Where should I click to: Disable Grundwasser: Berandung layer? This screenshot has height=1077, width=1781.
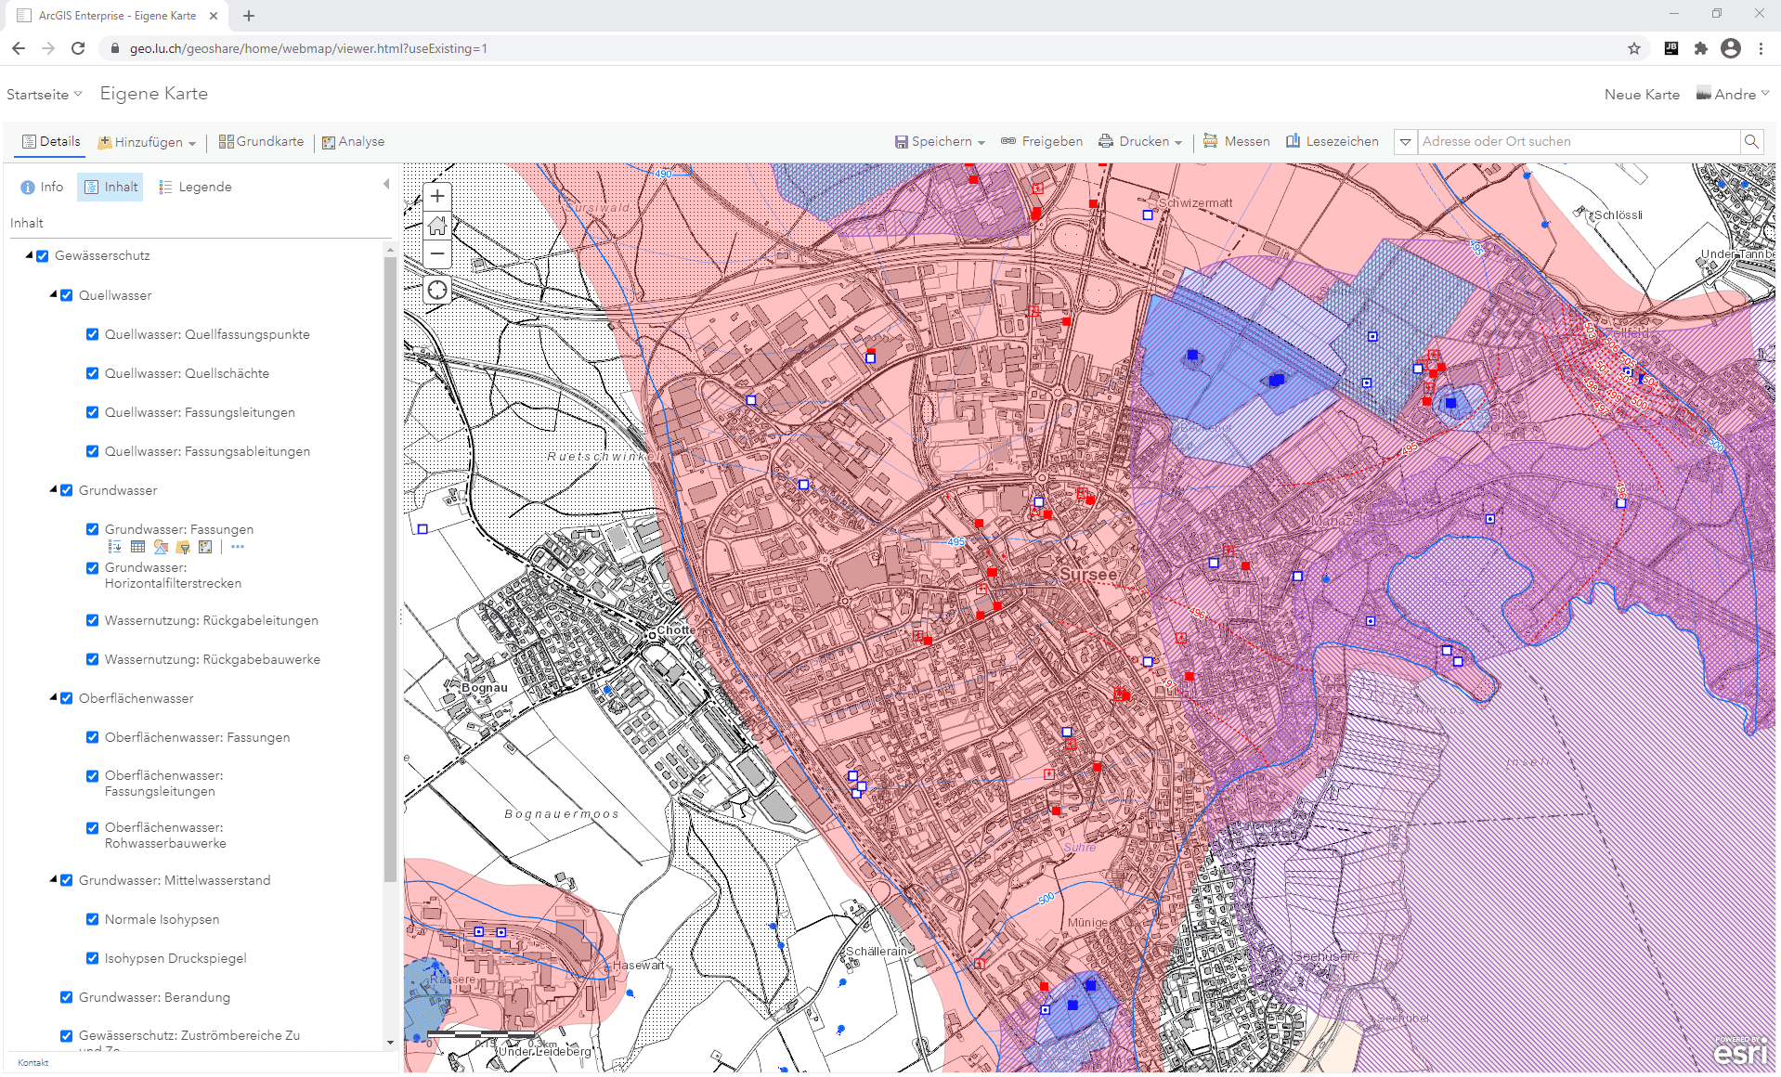[66, 997]
